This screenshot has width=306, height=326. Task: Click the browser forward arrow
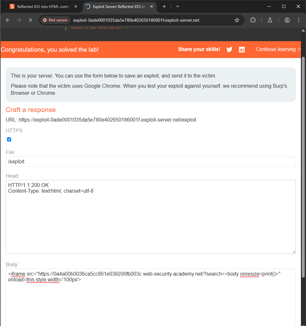(x=19, y=20)
